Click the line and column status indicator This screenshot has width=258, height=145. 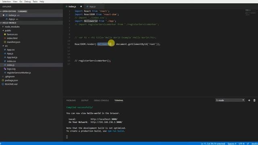click(x=213, y=144)
